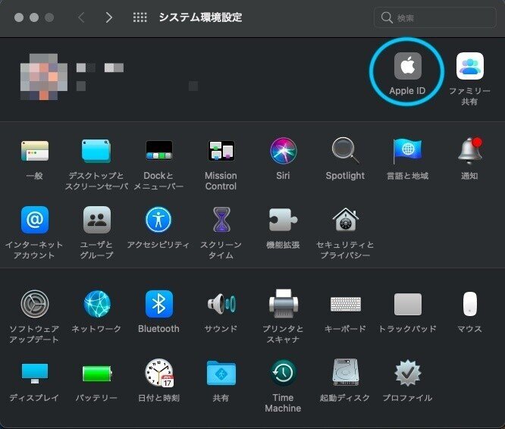Image resolution: width=505 pixels, height=429 pixels.
Task: Open デスクトップとスクリーンセーバ preferences
Action: click(x=96, y=151)
